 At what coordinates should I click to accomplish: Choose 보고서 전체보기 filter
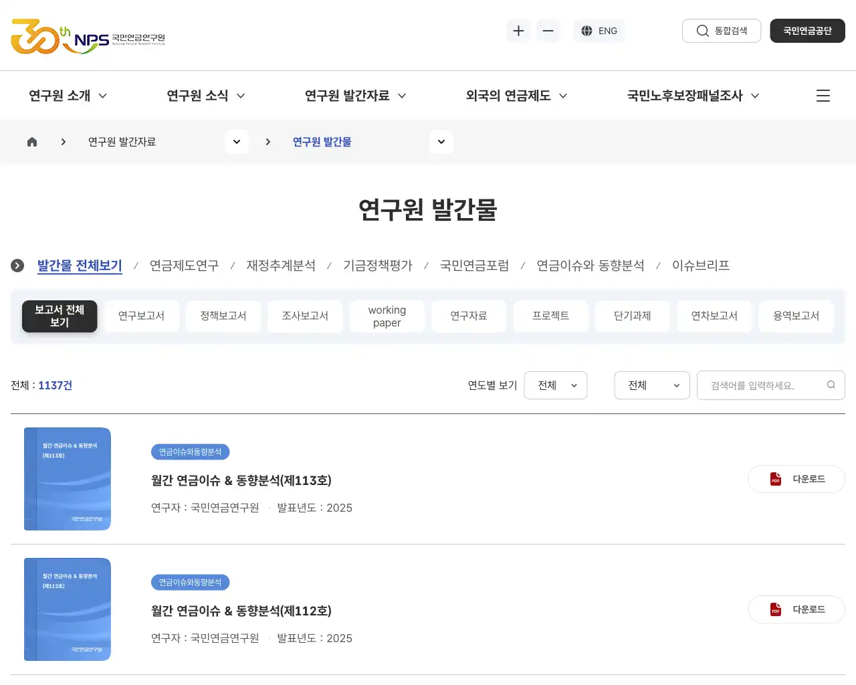tap(60, 316)
